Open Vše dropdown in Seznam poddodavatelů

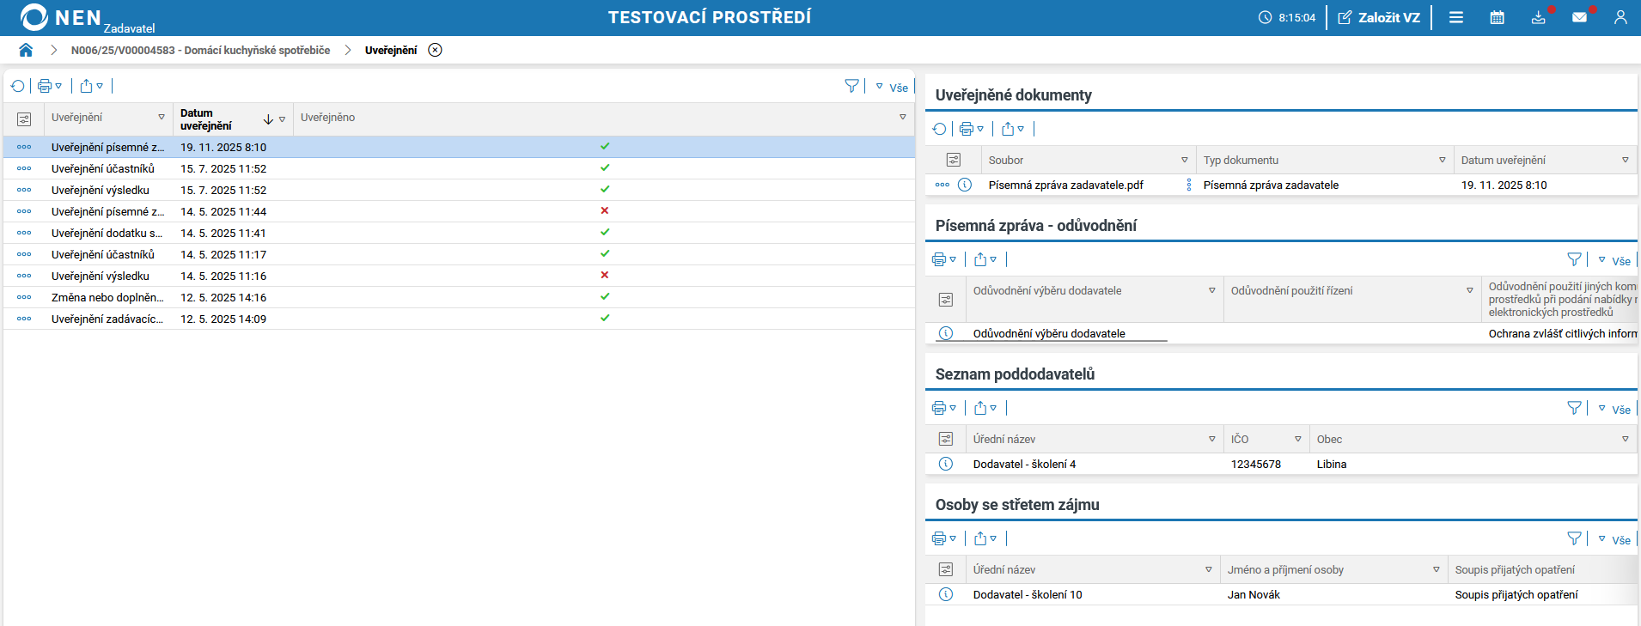(1614, 409)
